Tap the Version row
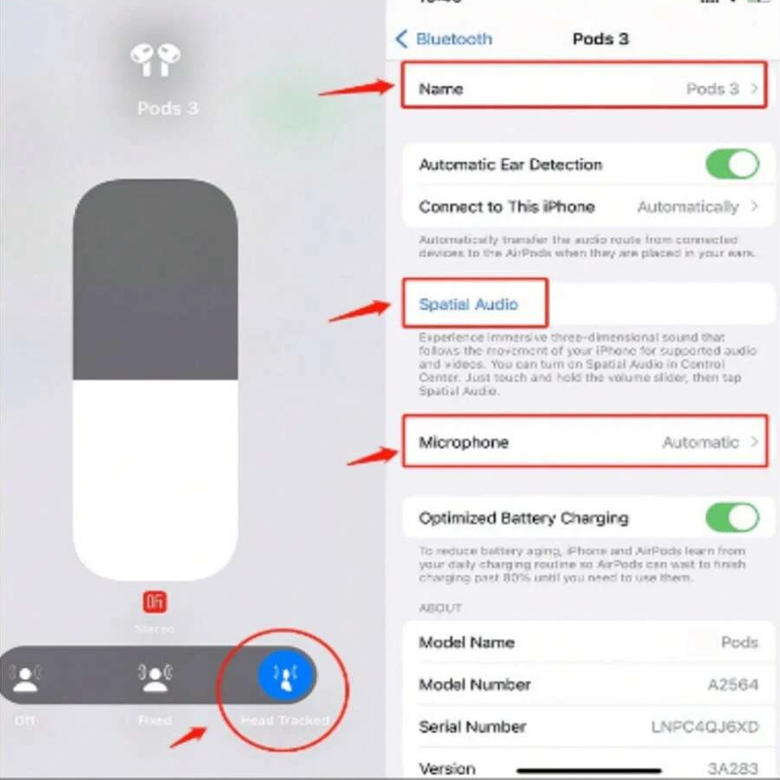 tap(589, 764)
